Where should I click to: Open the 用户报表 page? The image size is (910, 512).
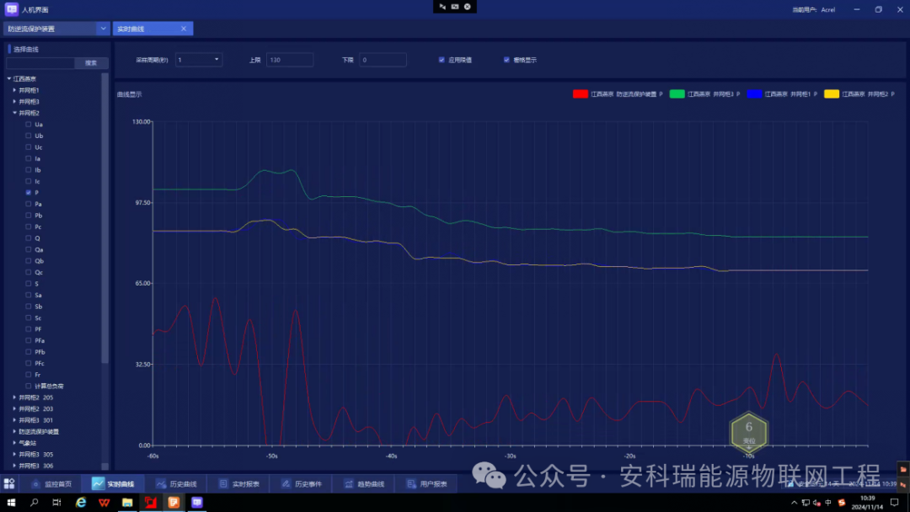coord(427,483)
